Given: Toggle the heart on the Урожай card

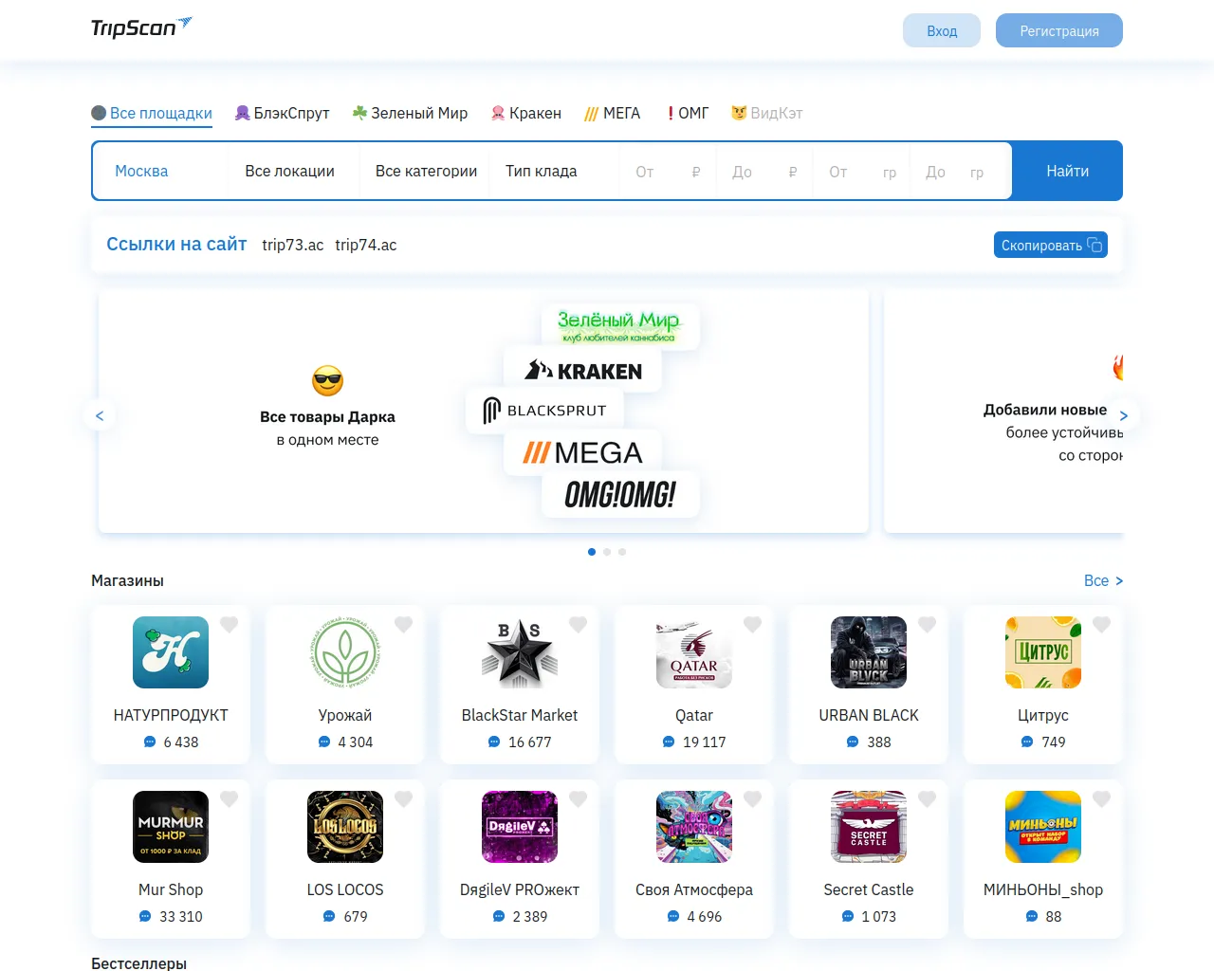Looking at the screenshot, I should tap(404, 625).
